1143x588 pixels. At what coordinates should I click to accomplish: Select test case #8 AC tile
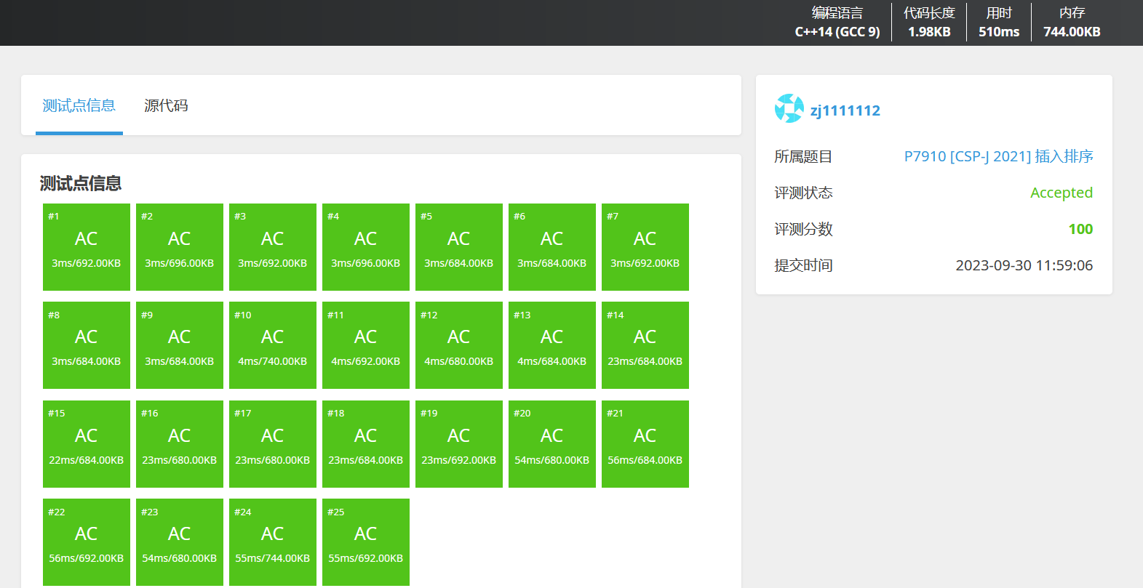tap(87, 345)
